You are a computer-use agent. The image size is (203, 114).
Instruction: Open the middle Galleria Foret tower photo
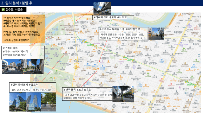(x=33, y=102)
